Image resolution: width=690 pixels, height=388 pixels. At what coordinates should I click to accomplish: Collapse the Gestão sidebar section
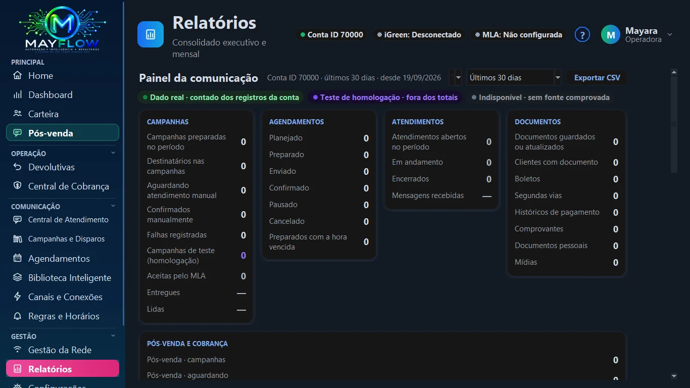[x=113, y=336]
